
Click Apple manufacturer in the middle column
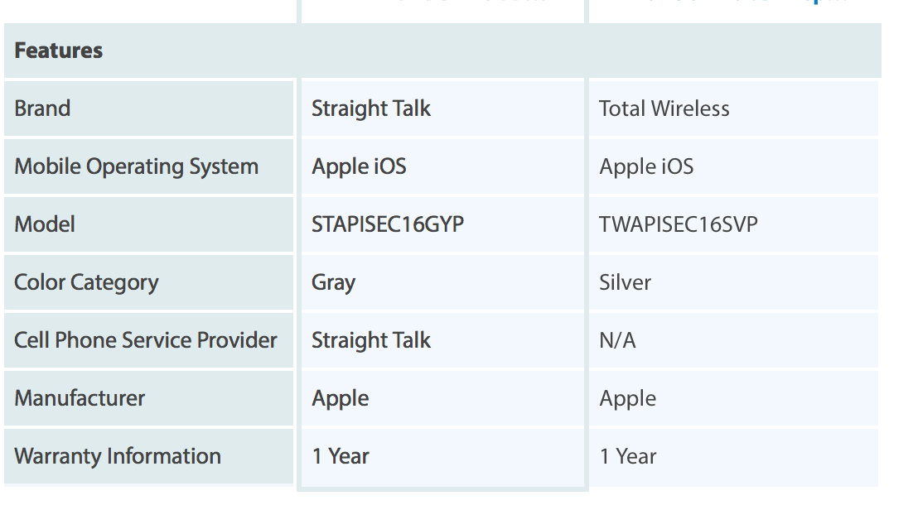pyautogui.click(x=340, y=398)
